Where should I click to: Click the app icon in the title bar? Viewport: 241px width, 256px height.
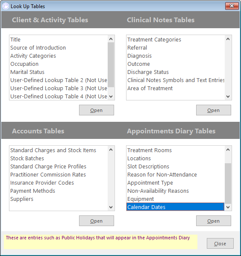tap(6, 6)
